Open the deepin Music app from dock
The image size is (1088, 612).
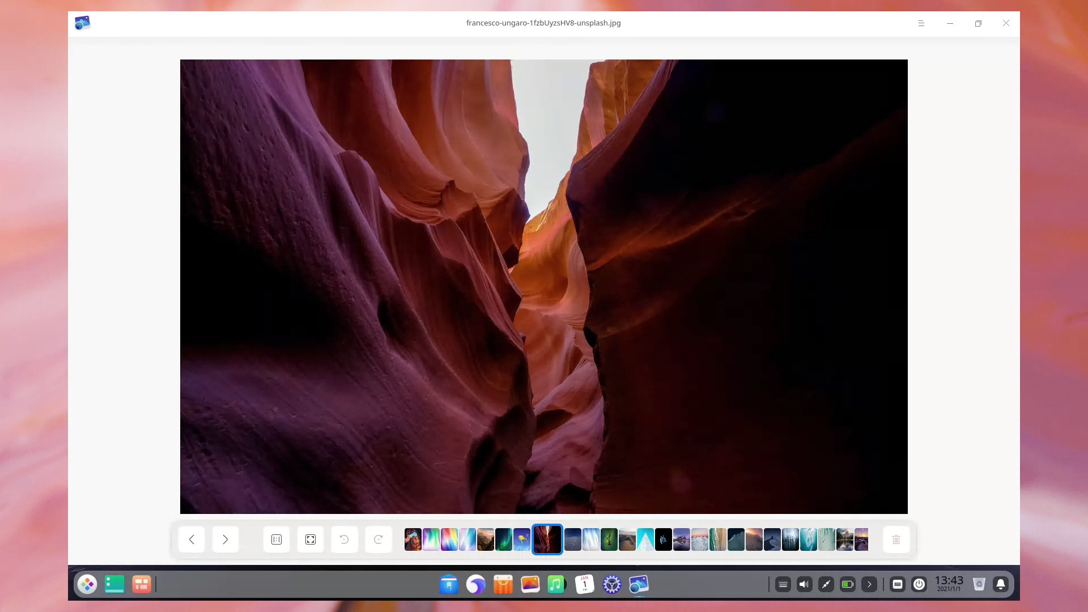click(557, 584)
